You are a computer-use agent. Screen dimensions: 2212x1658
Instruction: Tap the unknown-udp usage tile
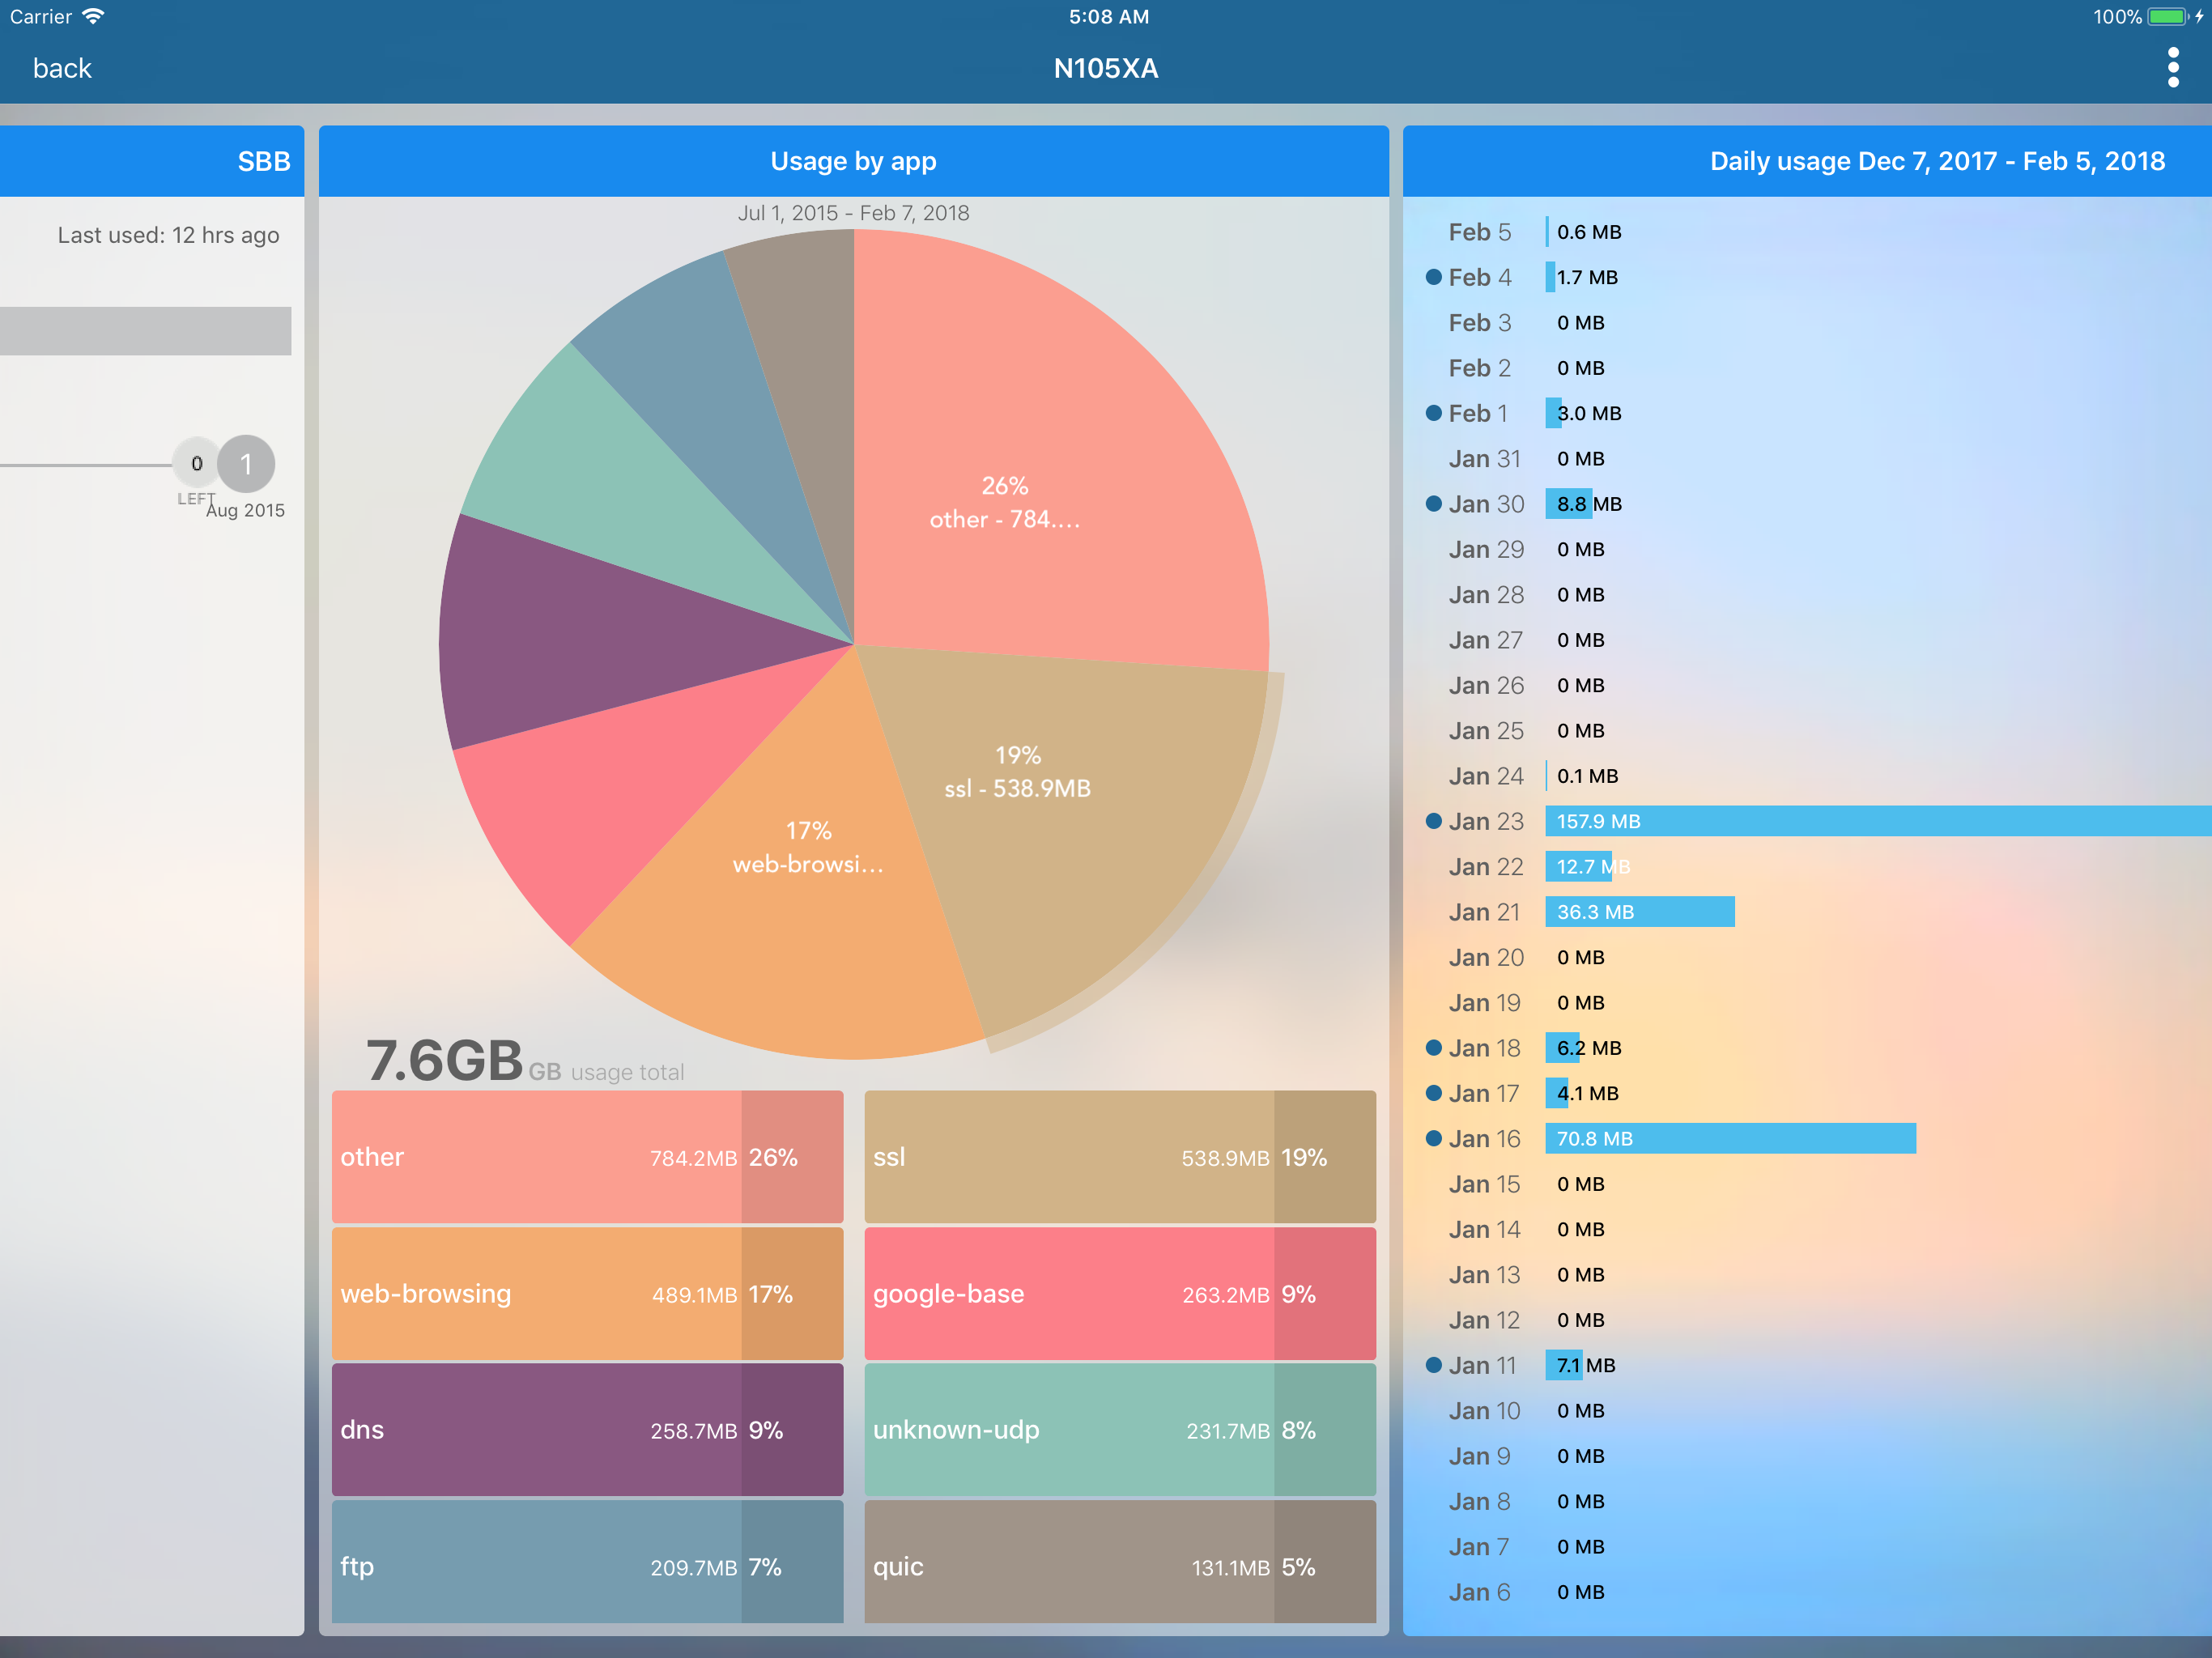pyautogui.click(x=1119, y=1430)
